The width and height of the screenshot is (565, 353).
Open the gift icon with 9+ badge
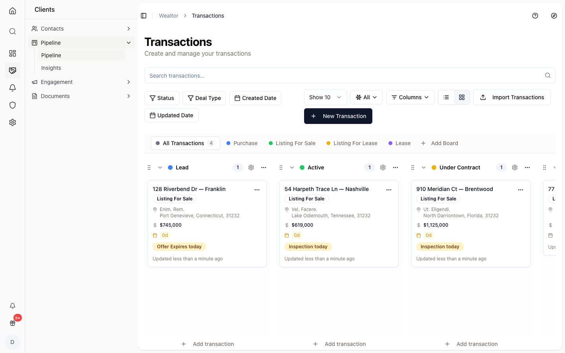(13, 323)
